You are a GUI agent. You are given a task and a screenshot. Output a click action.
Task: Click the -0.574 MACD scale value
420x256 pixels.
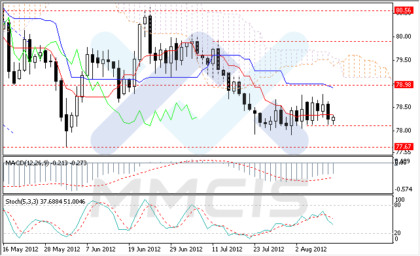[x=404, y=189]
